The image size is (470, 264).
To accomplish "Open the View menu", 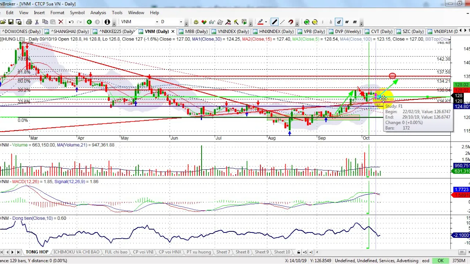I will point(23,12).
